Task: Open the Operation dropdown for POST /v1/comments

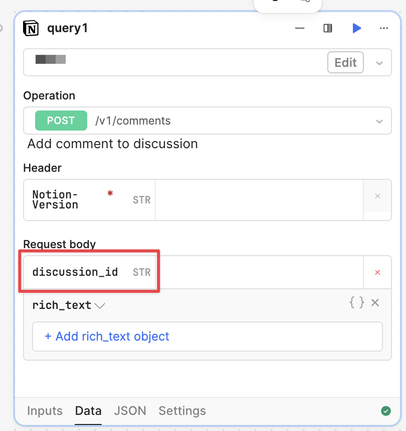Action: pyautogui.click(x=379, y=121)
